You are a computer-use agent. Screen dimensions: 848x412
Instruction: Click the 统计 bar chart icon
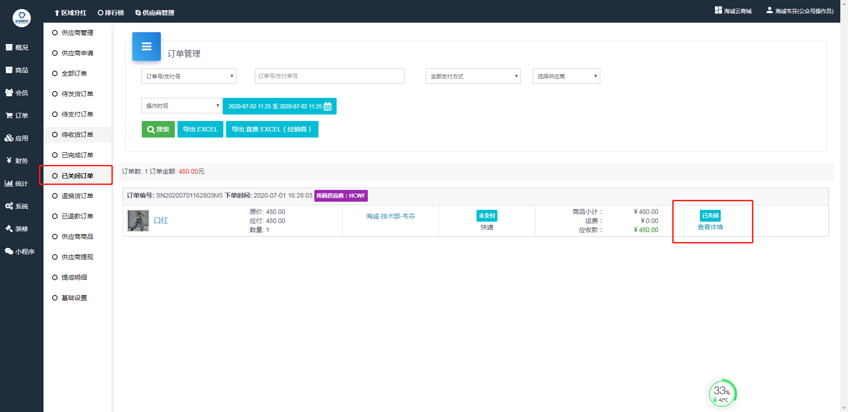pos(9,183)
